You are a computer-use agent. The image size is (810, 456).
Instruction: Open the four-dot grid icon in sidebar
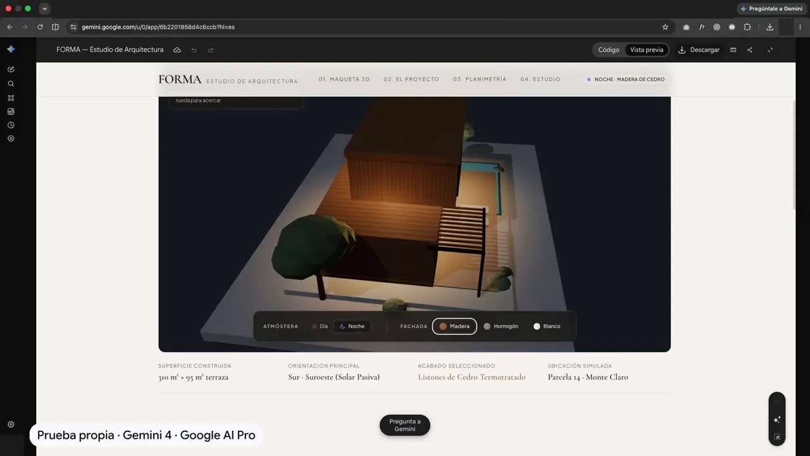[11, 98]
